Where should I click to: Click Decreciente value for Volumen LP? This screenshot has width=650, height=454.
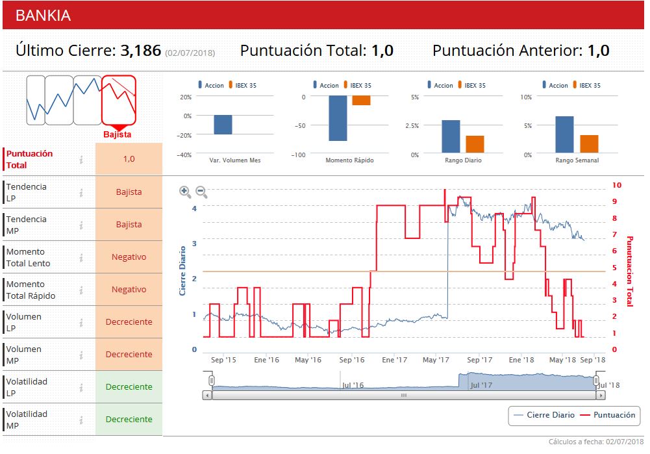129,322
